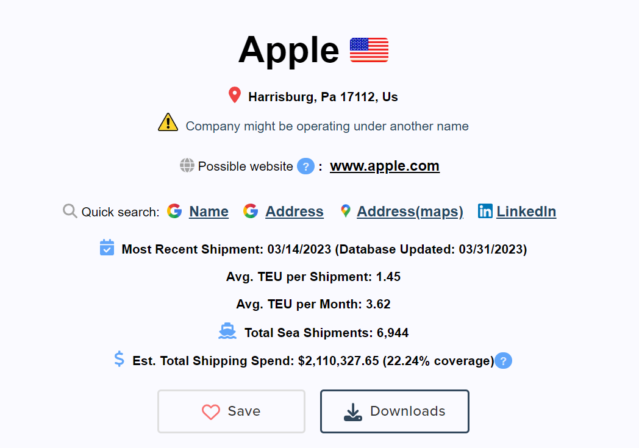Click the dollar sign icon

(x=120, y=359)
